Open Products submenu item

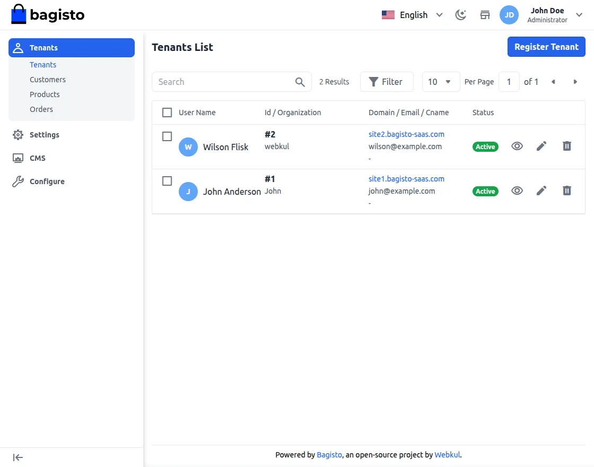click(45, 94)
